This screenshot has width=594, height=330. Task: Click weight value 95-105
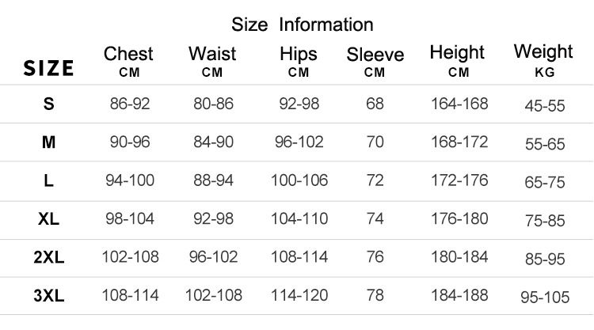(x=545, y=297)
